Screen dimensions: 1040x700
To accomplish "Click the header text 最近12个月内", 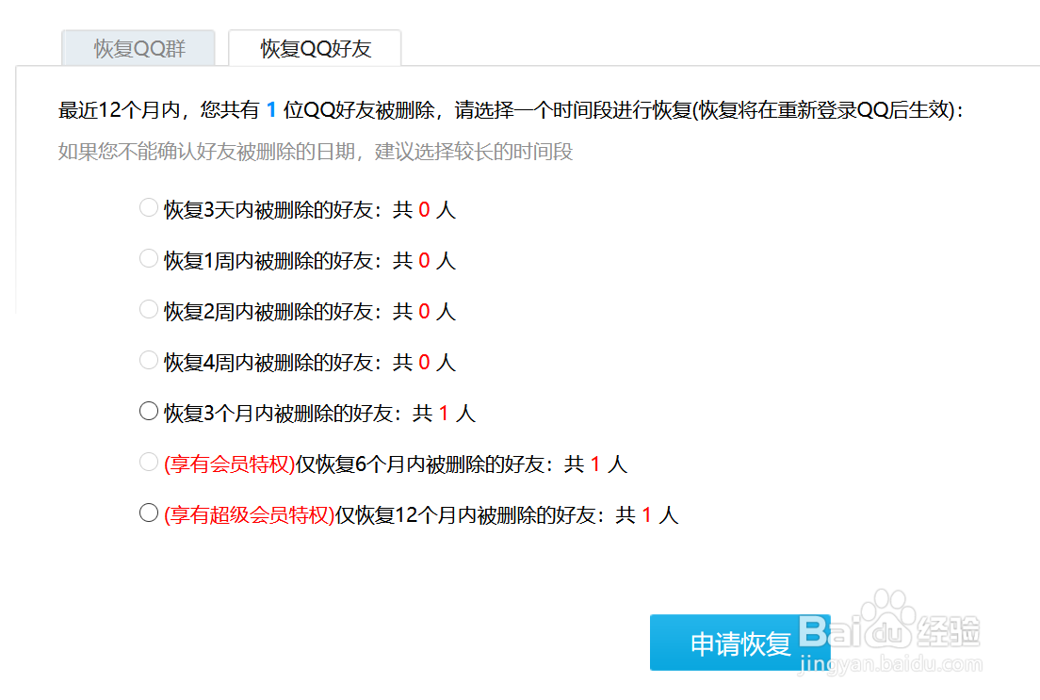I will tap(120, 110).
